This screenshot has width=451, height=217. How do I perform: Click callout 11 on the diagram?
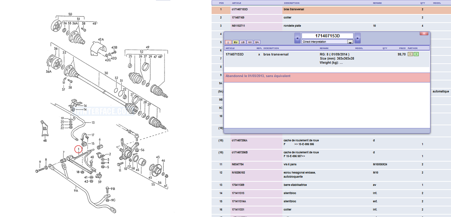pyautogui.click(x=120, y=170)
